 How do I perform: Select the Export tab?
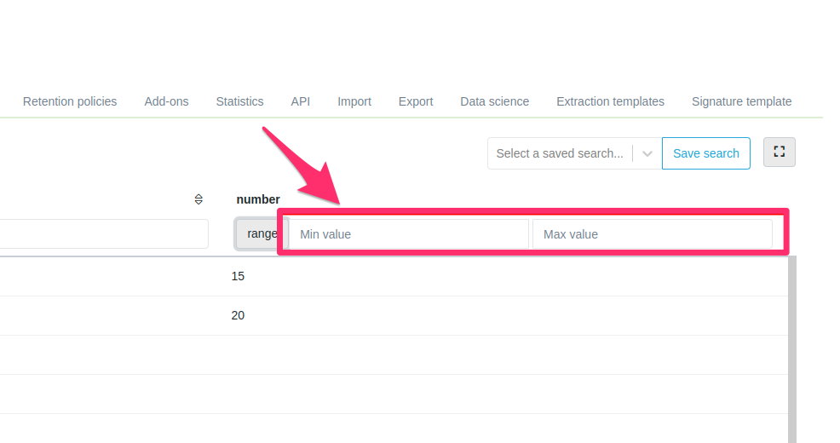[x=416, y=101]
